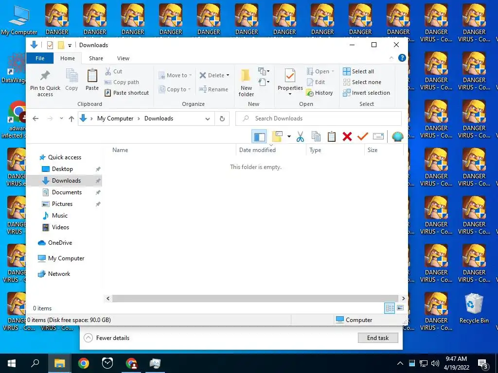Toggle the preview pane toolbar icon
The image size is (498, 373).
click(x=259, y=136)
